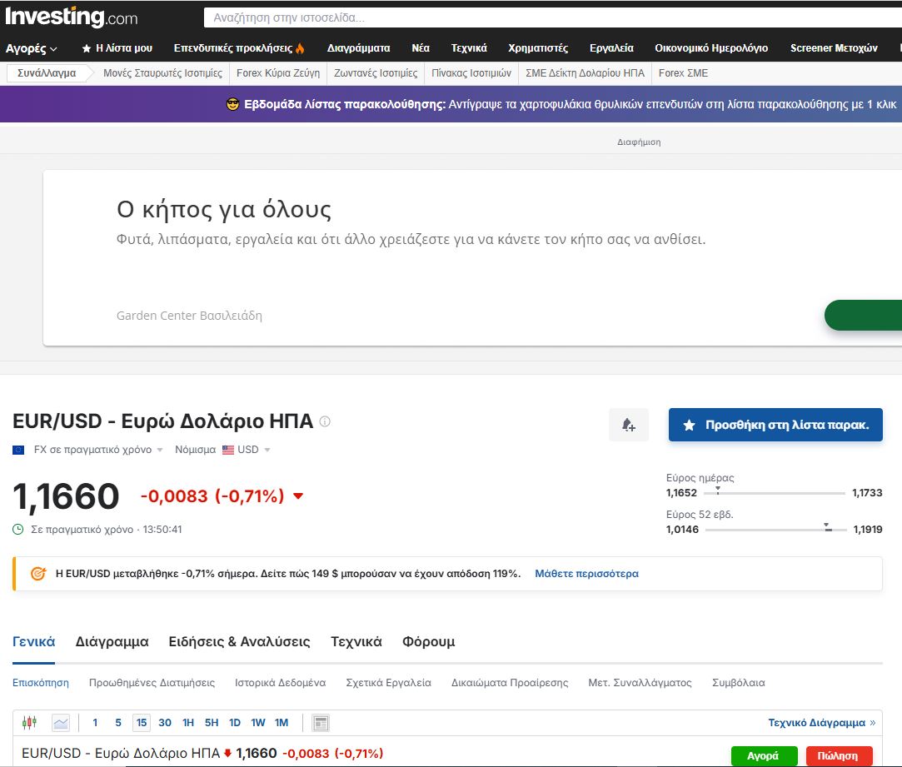Click the orange target icon in the banner

[x=37, y=574]
